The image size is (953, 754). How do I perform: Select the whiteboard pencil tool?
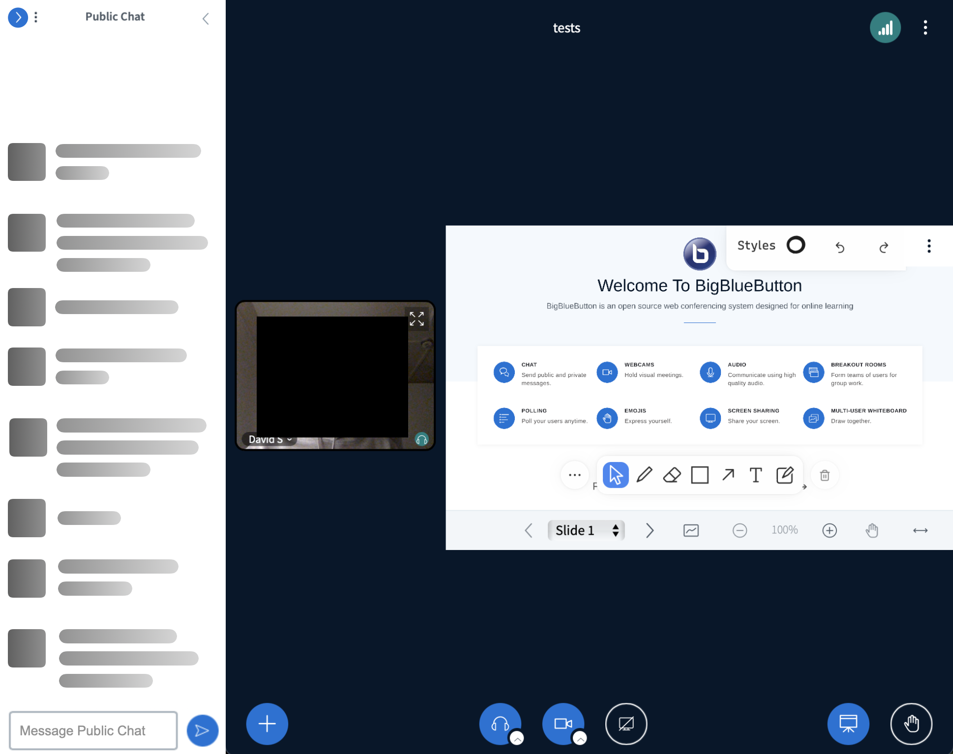pyautogui.click(x=644, y=475)
